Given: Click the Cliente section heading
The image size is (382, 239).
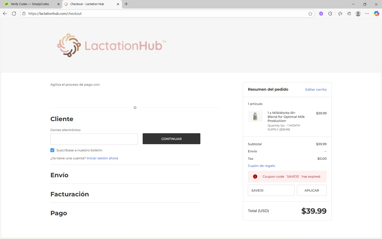Looking at the screenshot, I should tap(62, 119).
